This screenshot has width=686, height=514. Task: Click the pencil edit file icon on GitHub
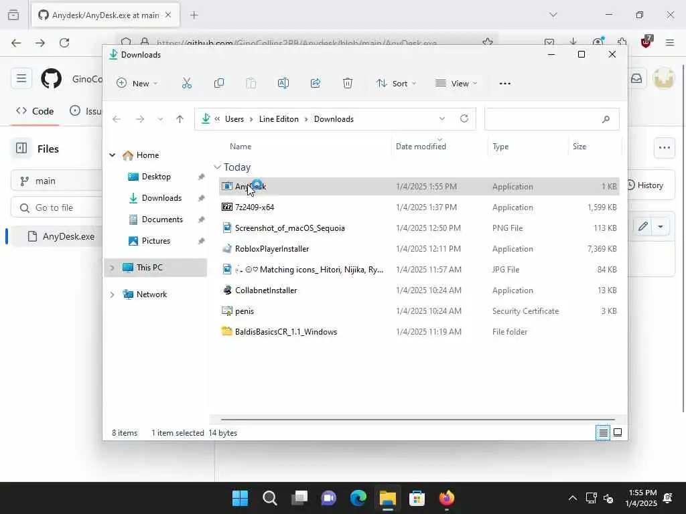(x=642, y=226)
